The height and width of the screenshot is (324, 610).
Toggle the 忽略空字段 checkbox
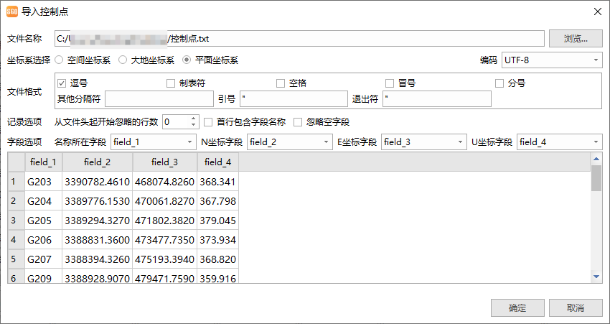coord(298,122)
